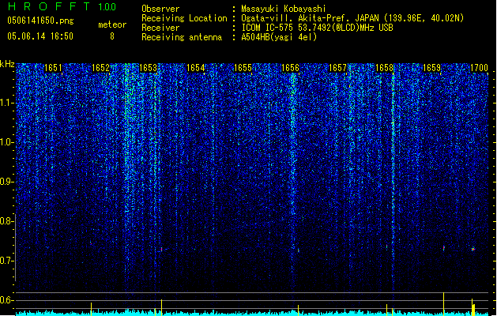This screenshot has width=497, height=316.
Task: Click the 1651 time axis label
Action: click(53, 68)
